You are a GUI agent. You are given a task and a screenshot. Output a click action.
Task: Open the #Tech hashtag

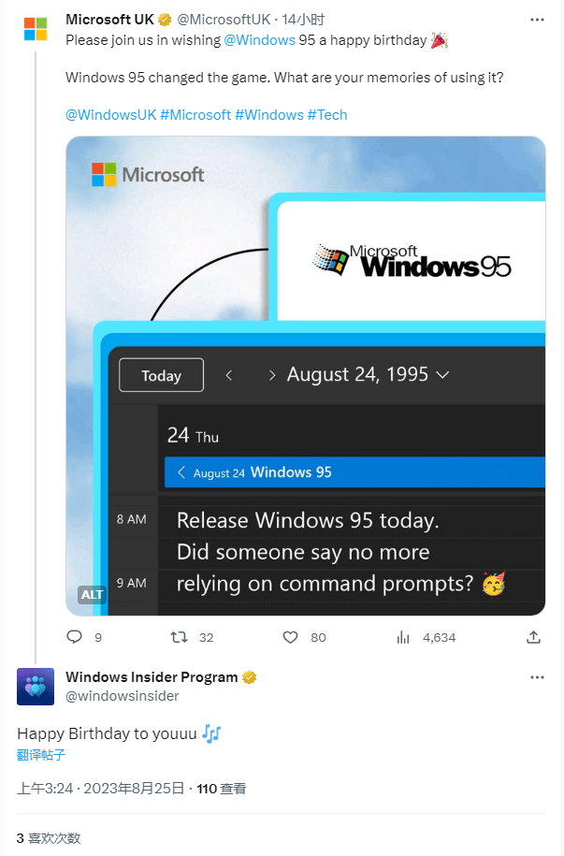pyautogui.click(x=327, y=114)
